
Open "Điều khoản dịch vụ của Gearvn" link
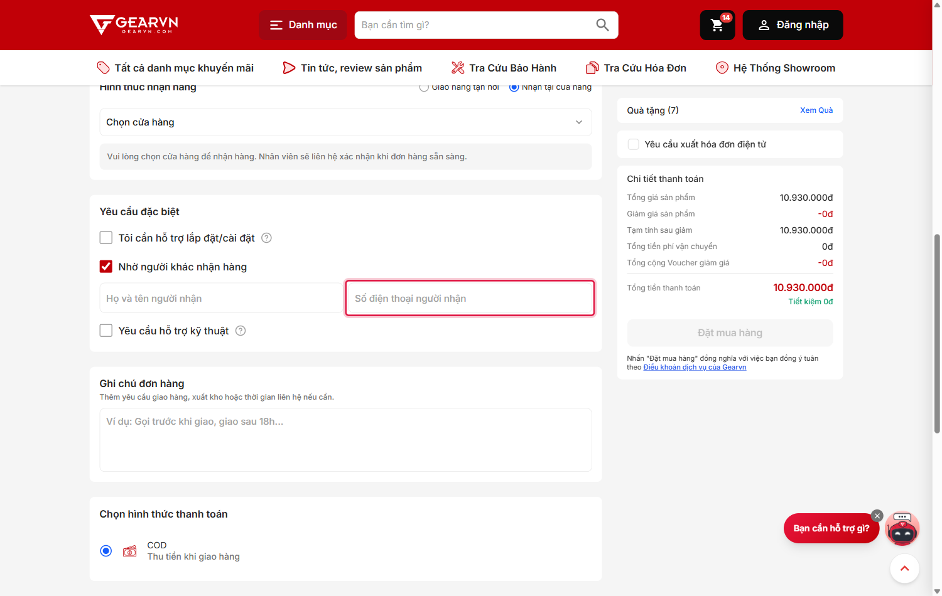695,367
